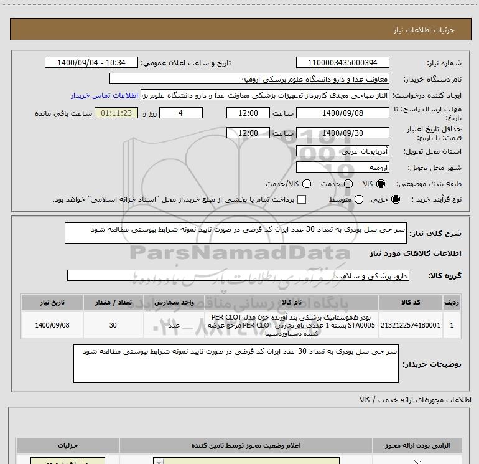
Task: Choose the جزیی purchase type radio
Action: pyautogui.click(x=395, y=199)
